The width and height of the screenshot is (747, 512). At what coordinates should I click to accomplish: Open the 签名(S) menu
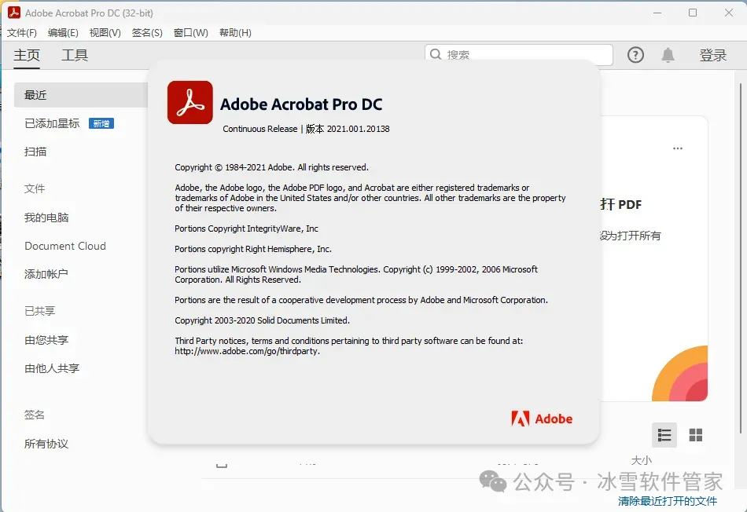pyautogui.click(x=147, y=33)
